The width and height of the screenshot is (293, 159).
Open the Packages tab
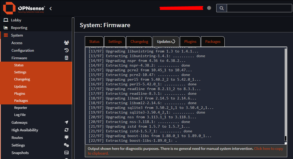click(x=213, y=42)
